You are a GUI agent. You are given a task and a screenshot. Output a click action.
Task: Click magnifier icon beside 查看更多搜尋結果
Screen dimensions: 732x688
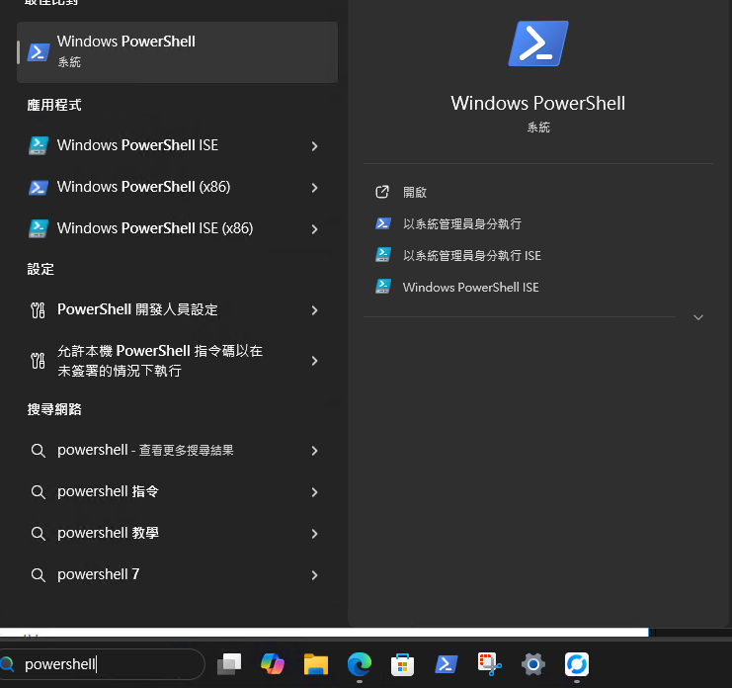(x=38, y=451)
